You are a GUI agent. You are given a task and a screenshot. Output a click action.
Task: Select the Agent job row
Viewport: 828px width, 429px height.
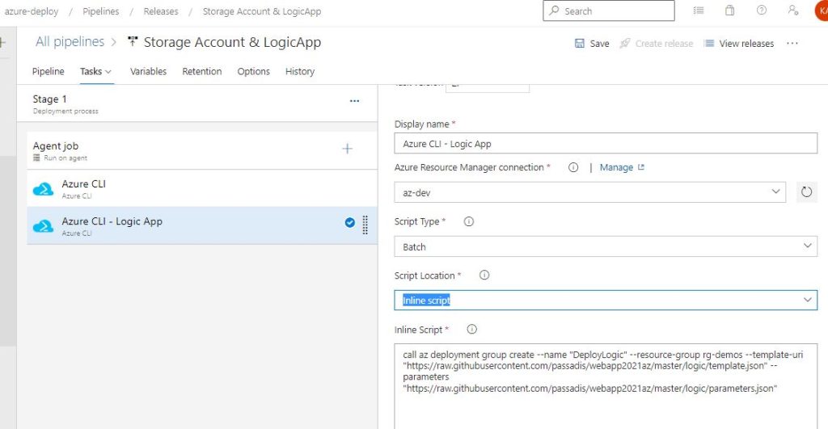[x=202, y=150]
